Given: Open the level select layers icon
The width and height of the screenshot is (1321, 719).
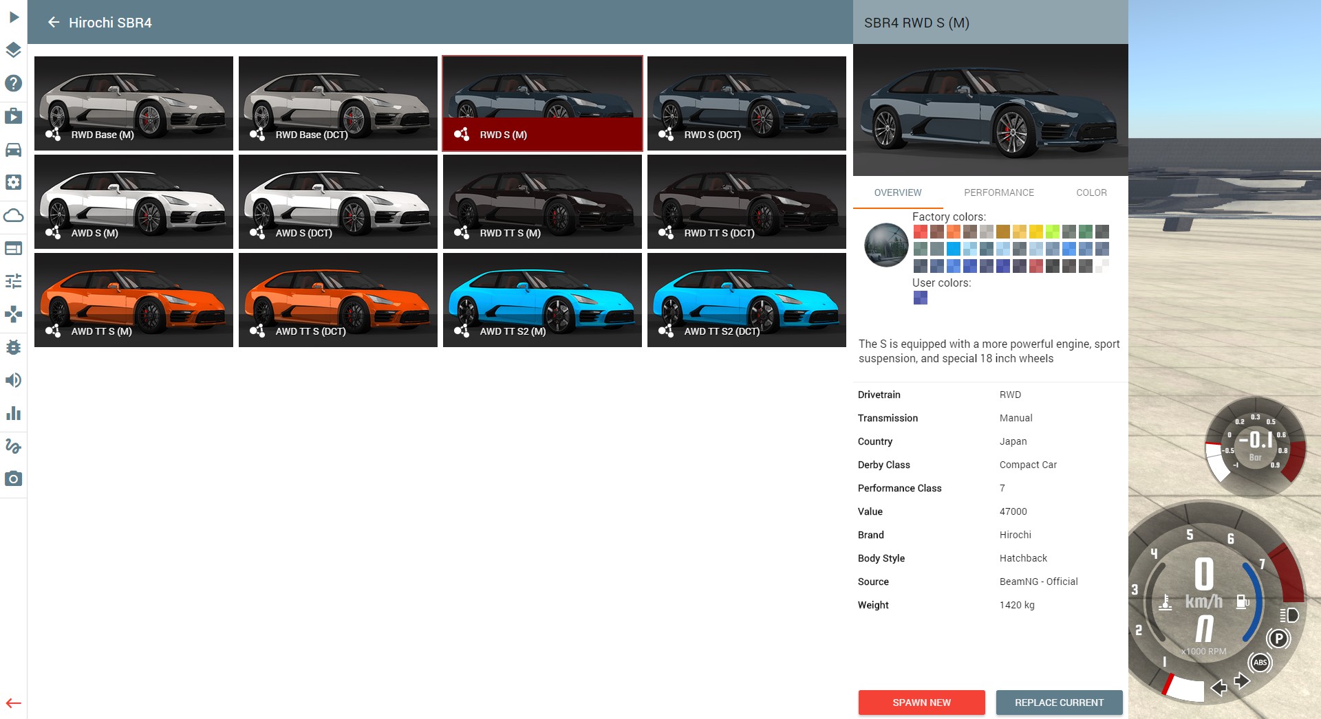Looking at the screenshot, I should (14, 49).
